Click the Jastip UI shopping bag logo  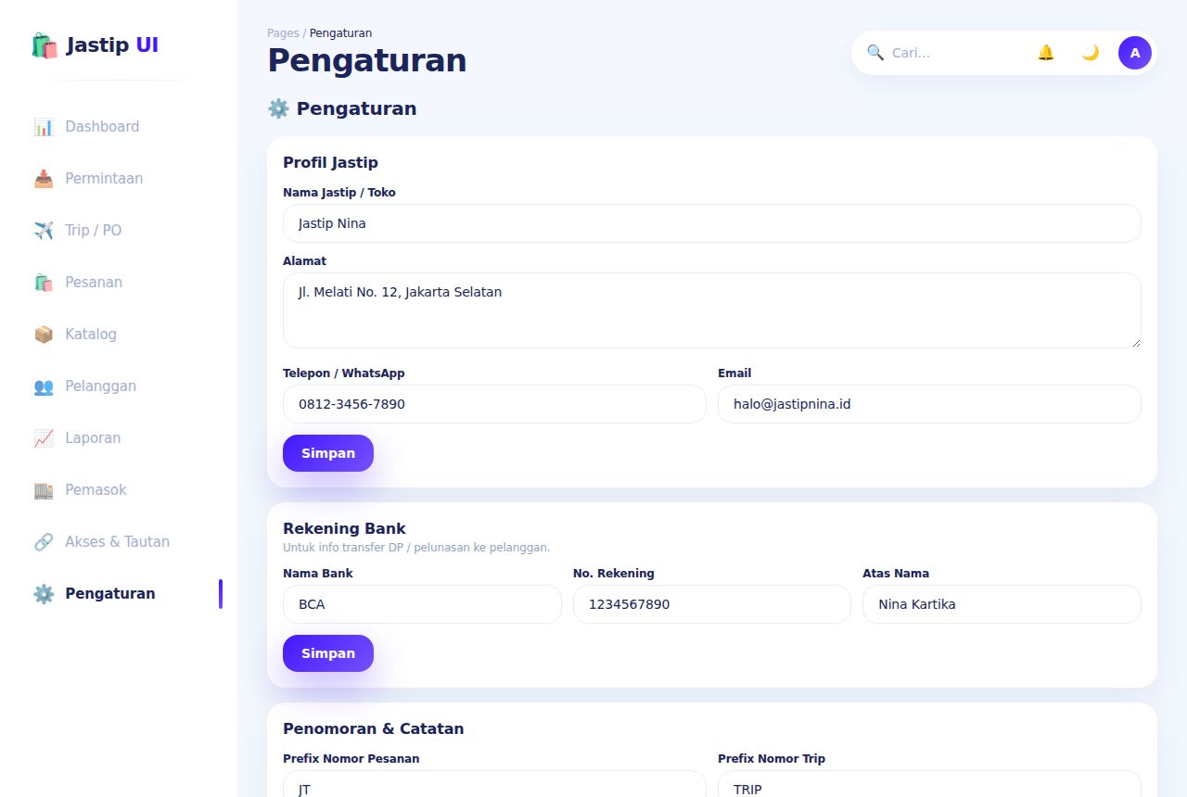[x=45, y=45]
